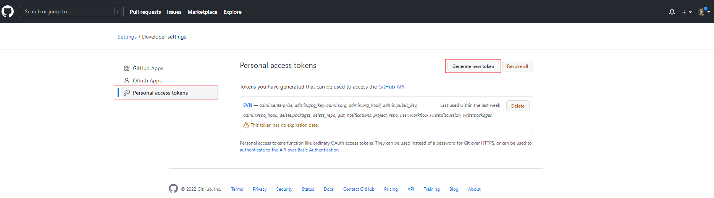Open About footer link

coord(474,189)
